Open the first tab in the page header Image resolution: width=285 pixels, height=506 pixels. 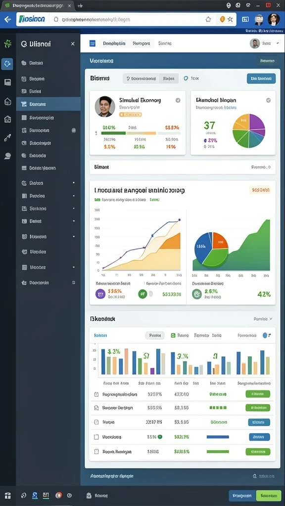tap(114, 43)
